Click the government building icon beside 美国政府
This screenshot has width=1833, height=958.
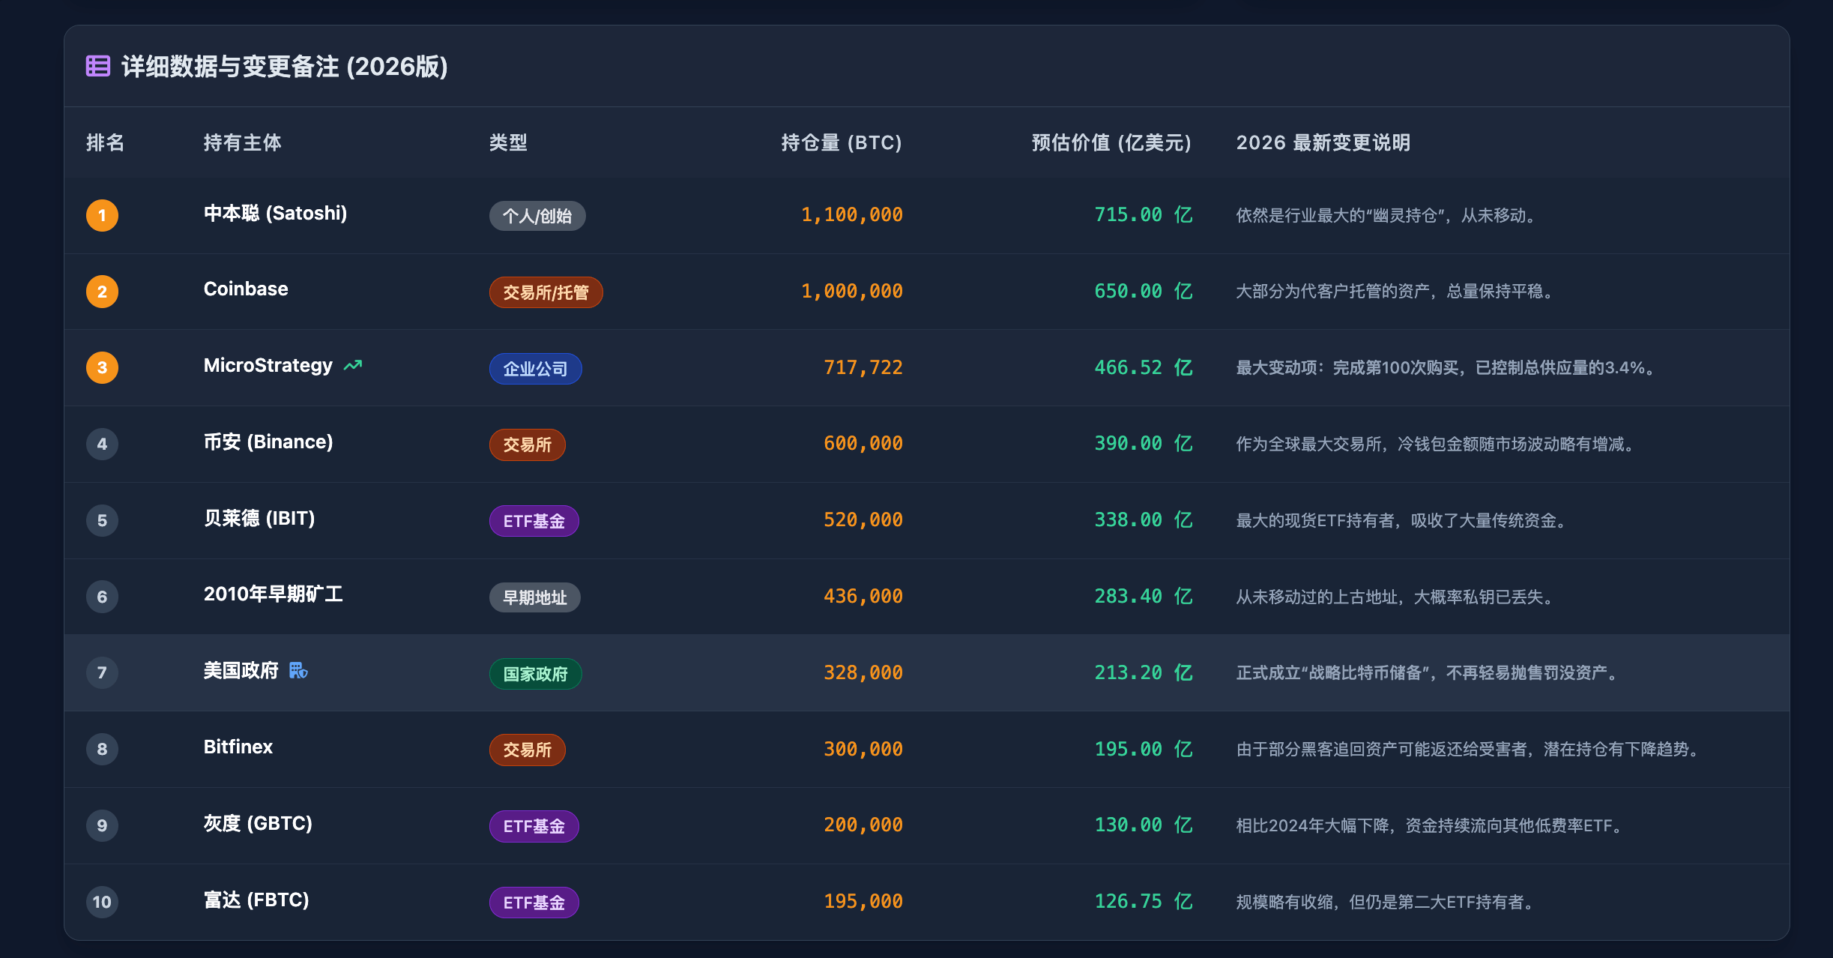click(x=298, y=670)
